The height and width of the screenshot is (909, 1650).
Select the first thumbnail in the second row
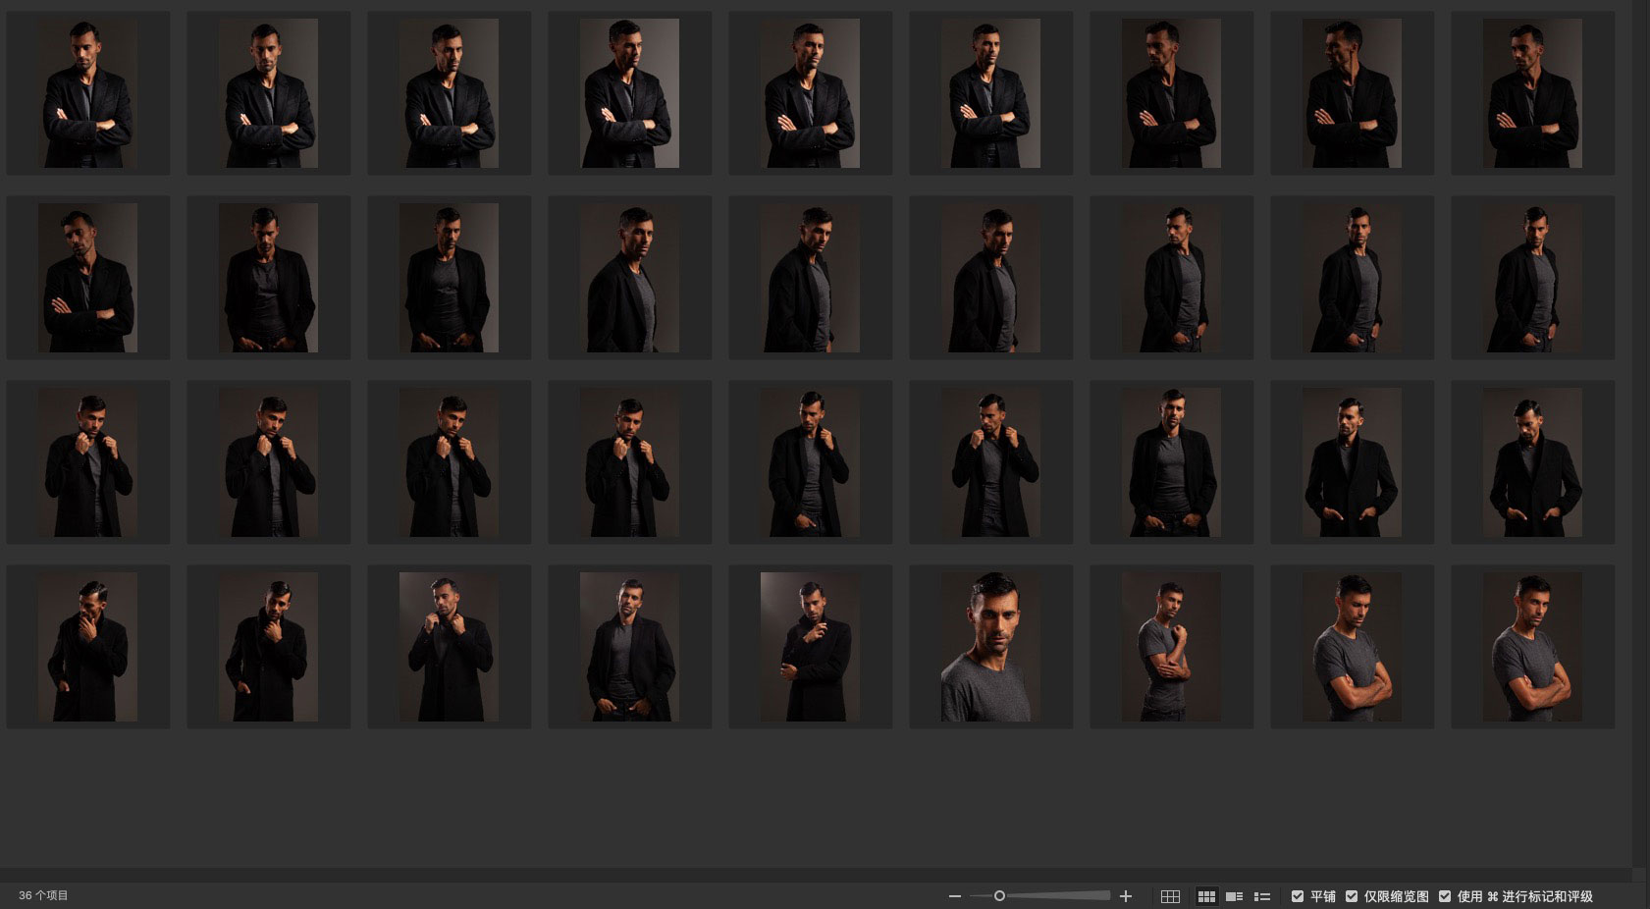[x=87, y=278]
